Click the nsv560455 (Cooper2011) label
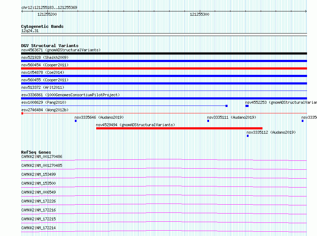Image resolution: width=317 pixels, height=236 pixels. (45, 80)
